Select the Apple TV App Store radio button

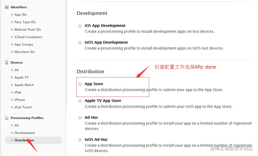click(x=80, y=101)
